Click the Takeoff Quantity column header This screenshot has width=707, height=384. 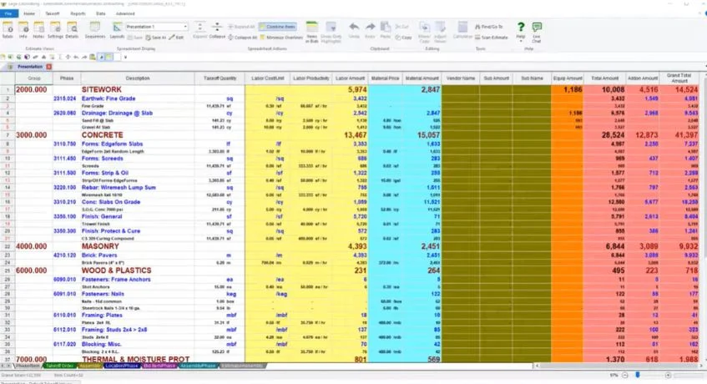pos(220,78)
